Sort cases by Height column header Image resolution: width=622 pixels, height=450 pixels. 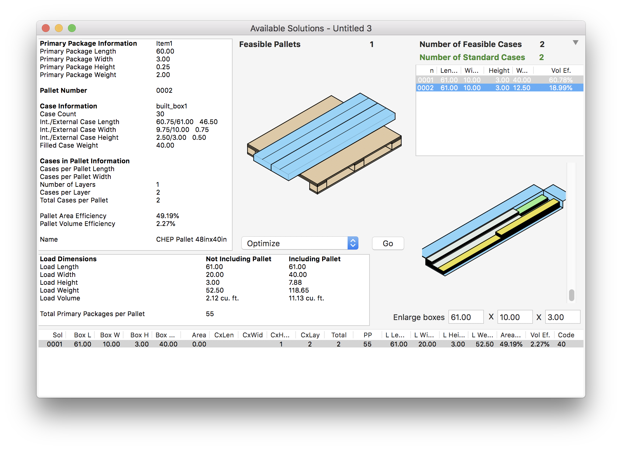pyautogui.click(x=499, y=70)
